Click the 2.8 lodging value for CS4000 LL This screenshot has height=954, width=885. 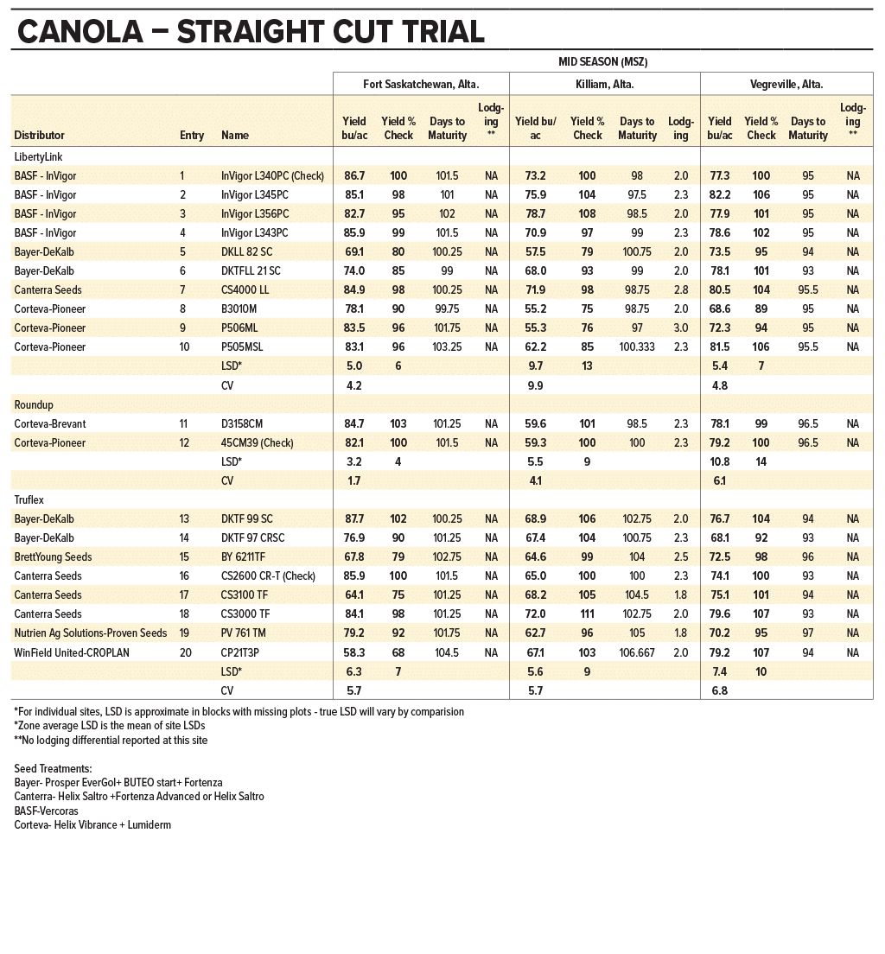tap(681, 289)
